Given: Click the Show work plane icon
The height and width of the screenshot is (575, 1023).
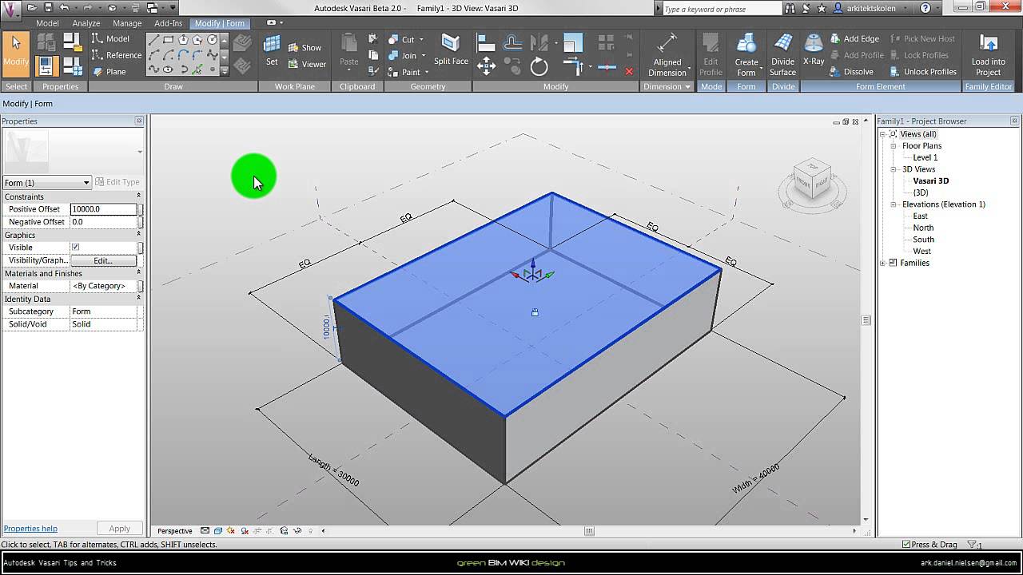Looking at the screenshot, I should pyautogui.click(x=305, y=48).
